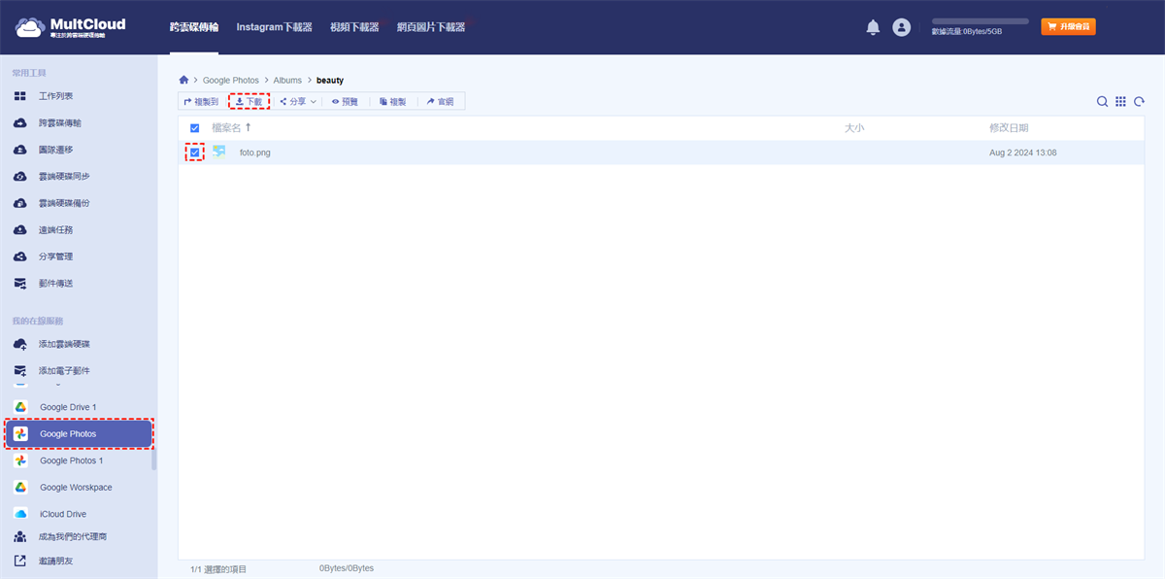Toggle the select-all checkbox in header
The height and width of the screenshot is (579, 1165).
(x=195, y=128)
